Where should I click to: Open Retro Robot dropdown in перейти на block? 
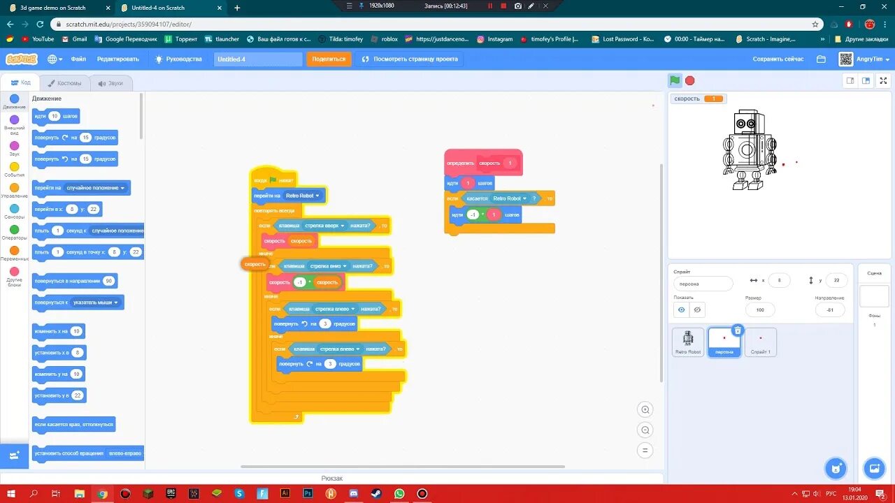[302, 196]
